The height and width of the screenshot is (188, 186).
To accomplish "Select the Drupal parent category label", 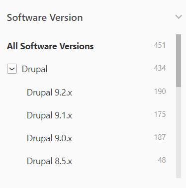I will 34,69.
